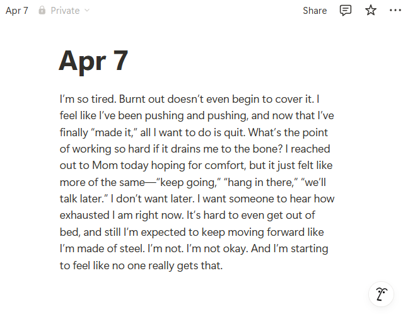Star this page as favorite
Image resolution: width=403 pixels, height=314 pixels.
click(x=371, y=10)
